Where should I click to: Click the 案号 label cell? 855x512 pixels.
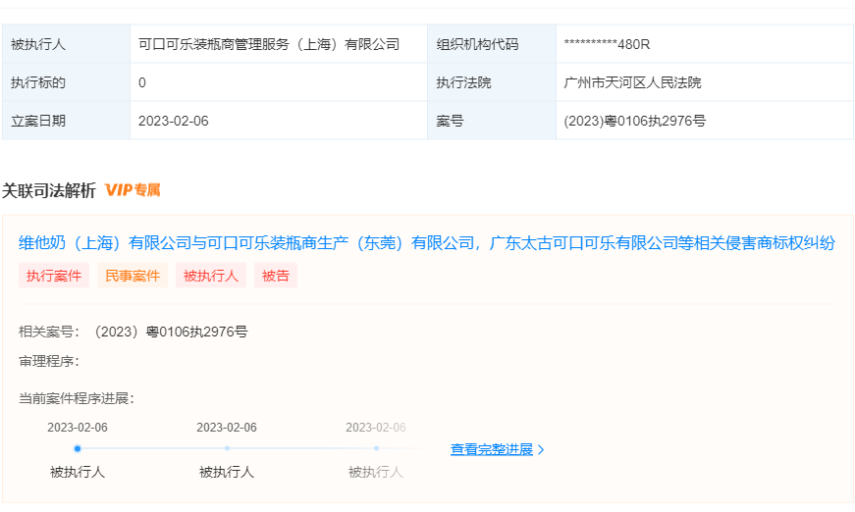[492, 121]
